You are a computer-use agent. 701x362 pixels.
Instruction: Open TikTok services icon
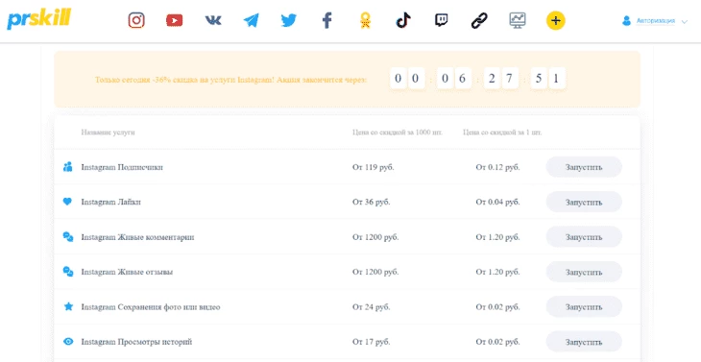coord(403,20)
